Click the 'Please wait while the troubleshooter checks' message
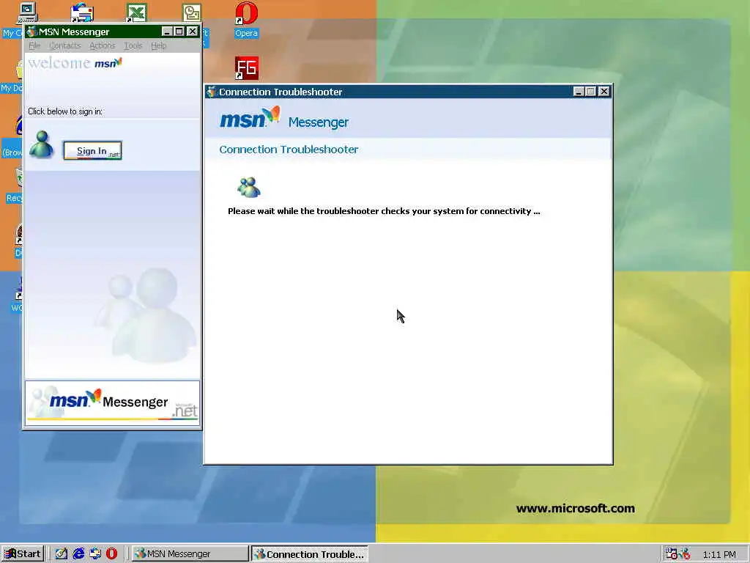Screen dimensions: 750x563 pyautogui.click(x=384, y=211)
